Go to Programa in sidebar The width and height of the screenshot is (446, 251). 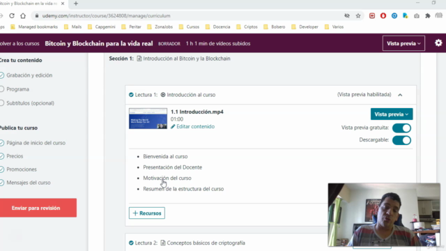click(17, 89)
